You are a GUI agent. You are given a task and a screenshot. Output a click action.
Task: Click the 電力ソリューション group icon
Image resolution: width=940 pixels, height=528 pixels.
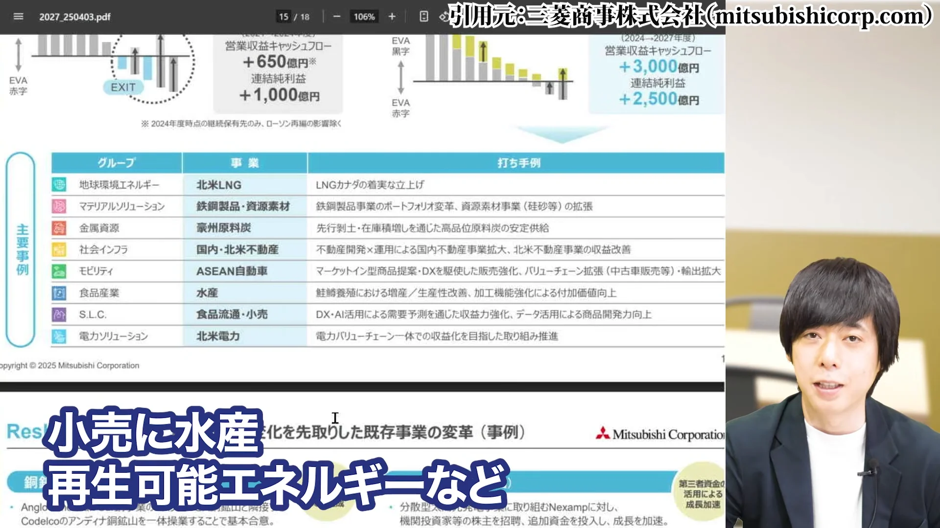pos(59,336)
